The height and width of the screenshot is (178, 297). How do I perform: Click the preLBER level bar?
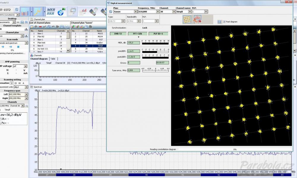pyautogui.click(x=155, y=52)
